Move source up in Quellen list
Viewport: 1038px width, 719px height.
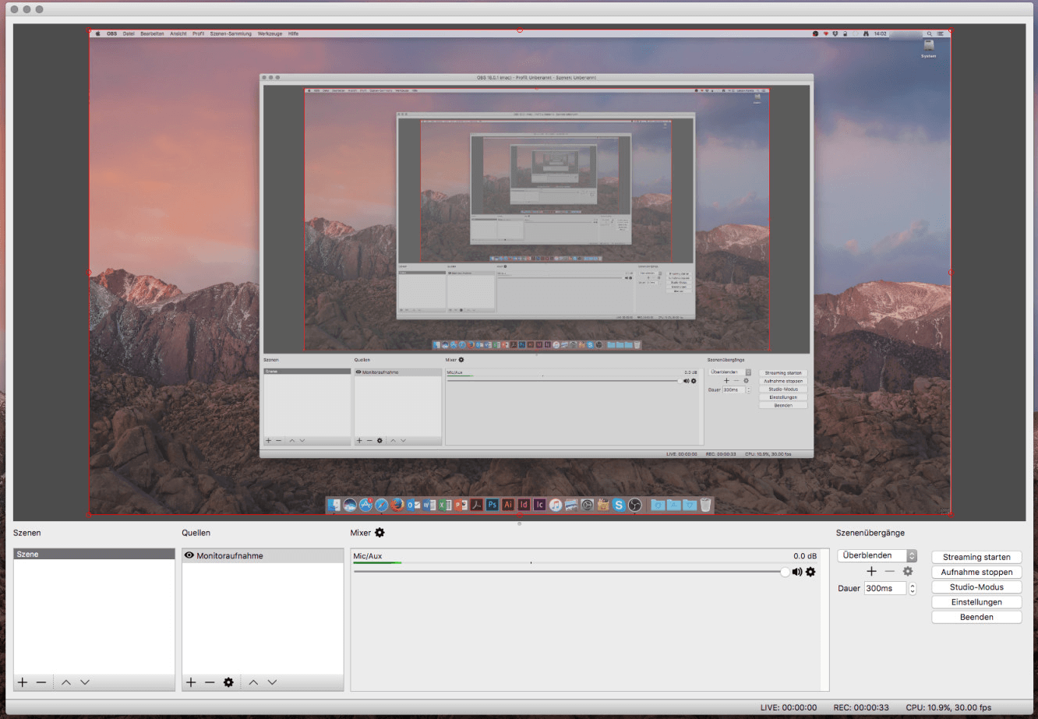(253, 682)
